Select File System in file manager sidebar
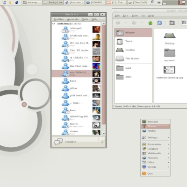This screenshot has width=187, height=187. 133,58
